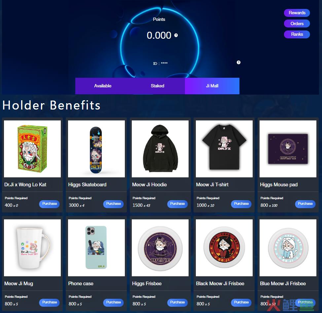Select the Ji Mall tab
This screenshot has width=322, height=313.
(212, 86)
